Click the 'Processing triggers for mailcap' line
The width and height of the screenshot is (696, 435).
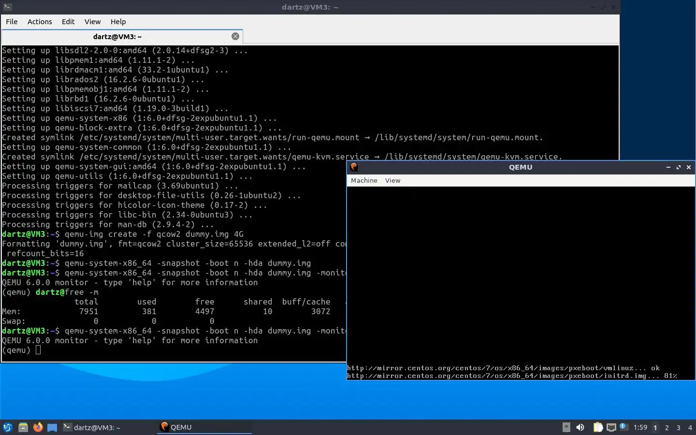tap(120, 186)
